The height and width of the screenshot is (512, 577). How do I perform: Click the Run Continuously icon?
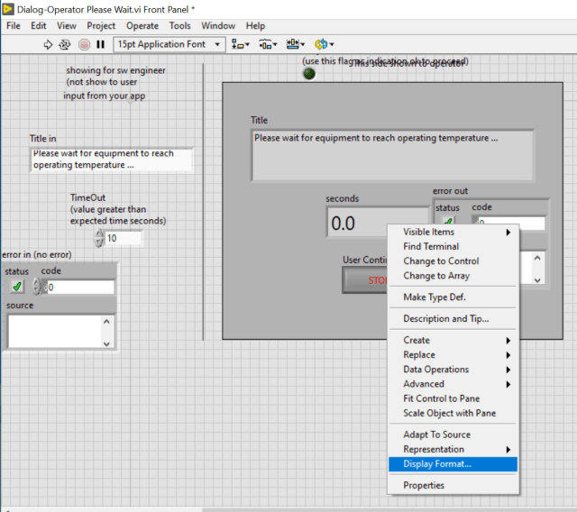[65, 44]
